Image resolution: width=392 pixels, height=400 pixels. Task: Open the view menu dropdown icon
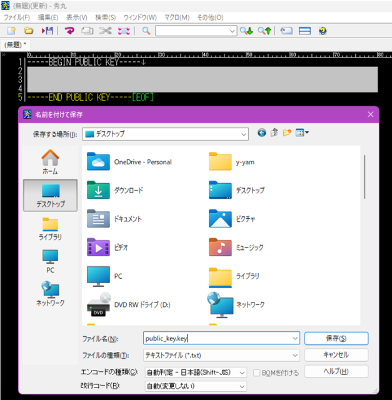click(x=303, y=132)
